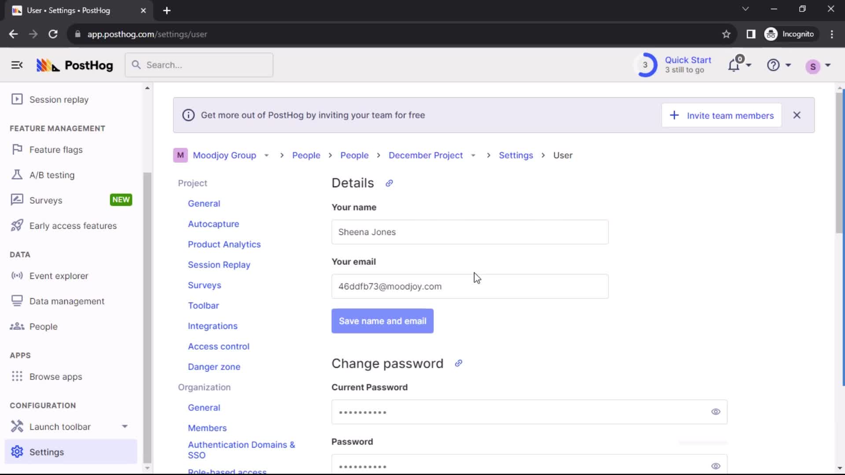Image resolution: width=845 pixels, height=475 pixels.
Task: Expand Moodjoy Group organization dropdown
Action: tap(266, 155)
